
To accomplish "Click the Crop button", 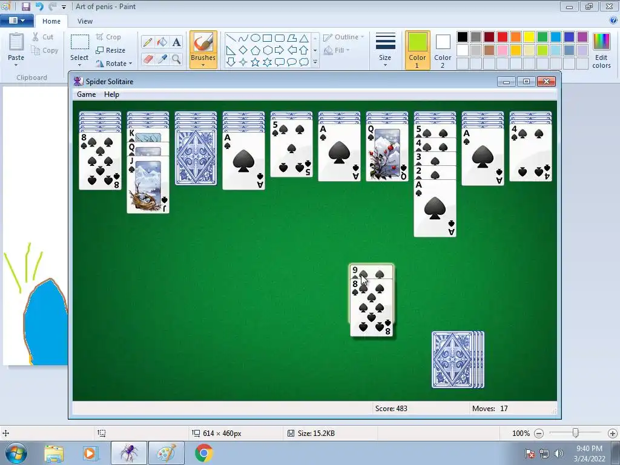I will pos(108,37).
